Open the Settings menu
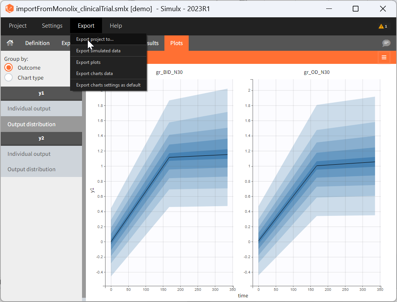Image resolution: width=397 pixels, height=302 pixels. tap(52, 26)
